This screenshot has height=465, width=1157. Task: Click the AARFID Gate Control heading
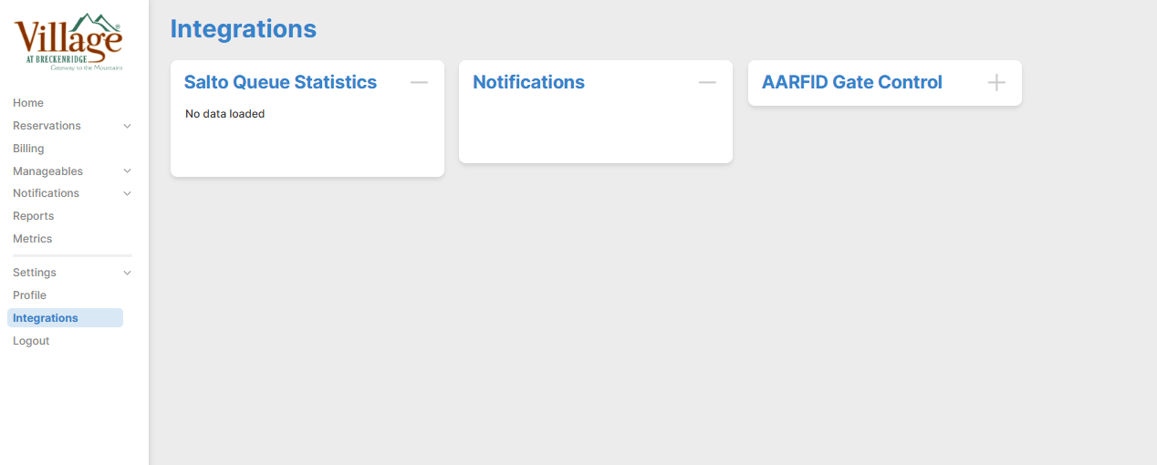[851, 82]
